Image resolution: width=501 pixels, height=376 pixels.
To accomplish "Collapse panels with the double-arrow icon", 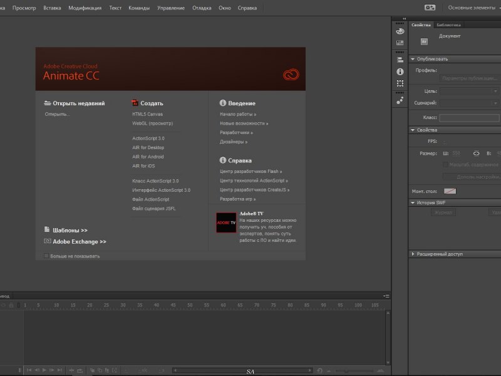I will pyautogui.click(x=404, y=19).
